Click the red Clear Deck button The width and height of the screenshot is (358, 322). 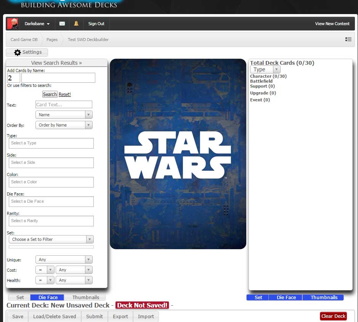[x=333, y=316]
